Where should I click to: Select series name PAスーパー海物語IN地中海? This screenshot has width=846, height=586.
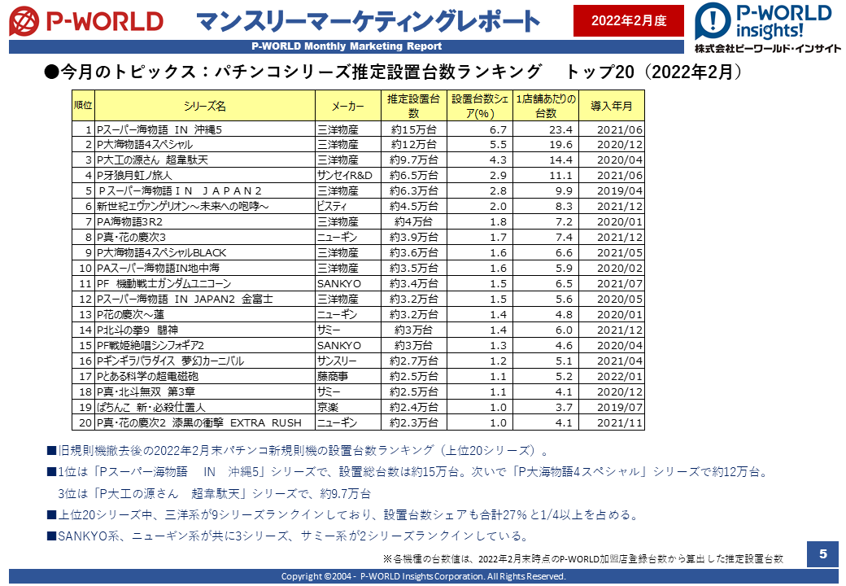[x=158, y=269]
